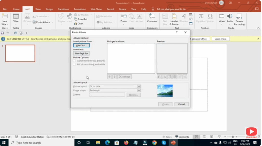262x146 pixels.
Task: Open the Photo Album dropdown arrow
Action: tap(53, 22)
